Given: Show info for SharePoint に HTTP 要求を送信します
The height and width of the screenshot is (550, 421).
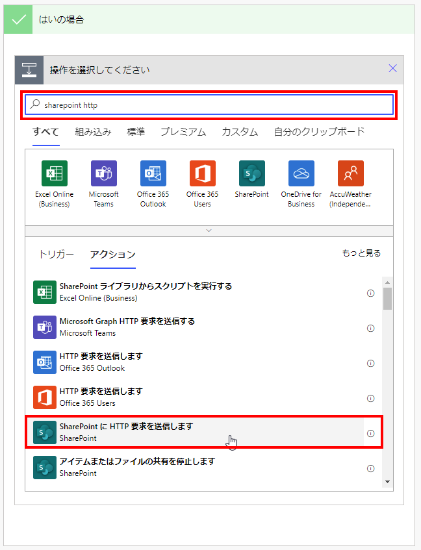Looking at the screenshot, I should 370,434.
